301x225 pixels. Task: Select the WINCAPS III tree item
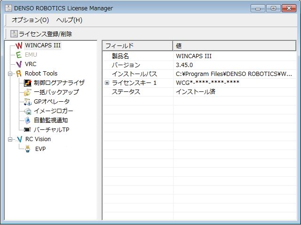(43, 45)
